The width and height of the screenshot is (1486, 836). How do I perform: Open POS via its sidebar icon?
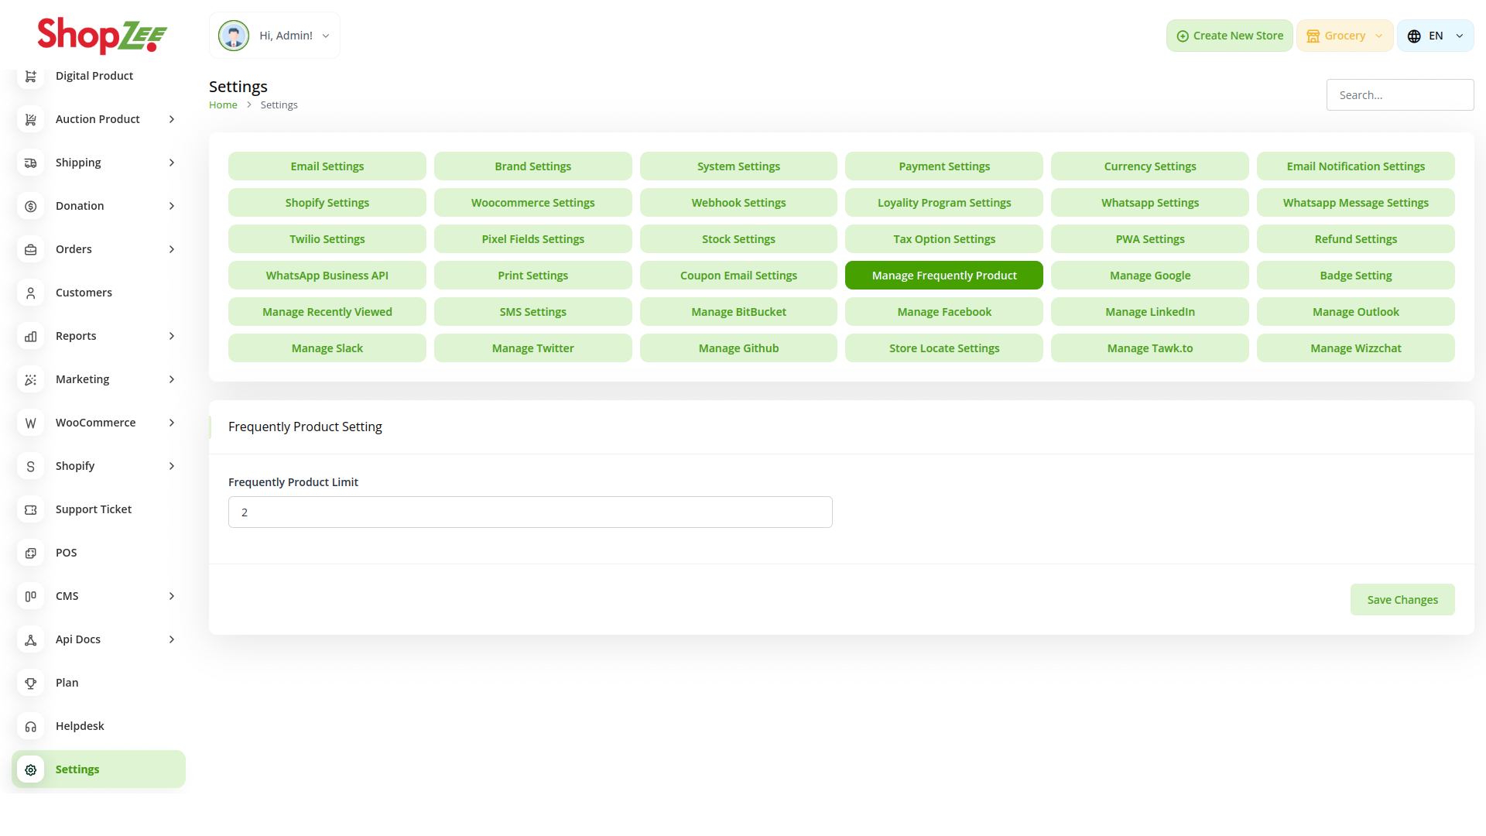[31, 553]
